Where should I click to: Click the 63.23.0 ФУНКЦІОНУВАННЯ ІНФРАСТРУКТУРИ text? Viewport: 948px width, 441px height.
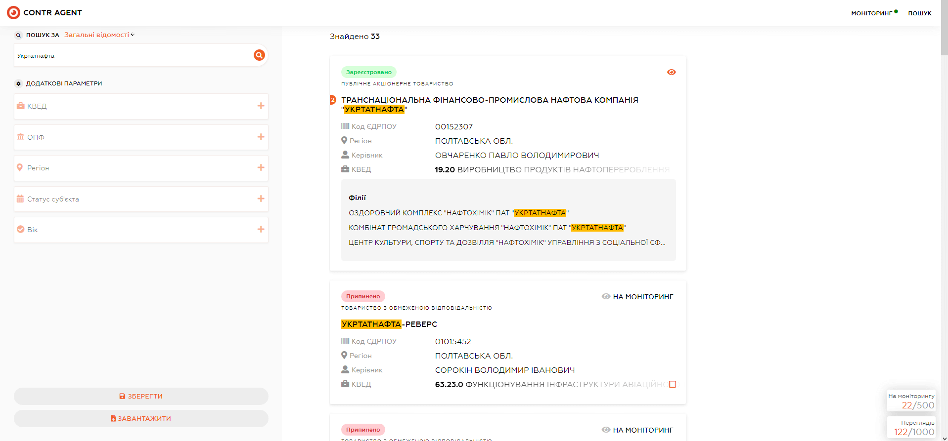pos(551,385)
